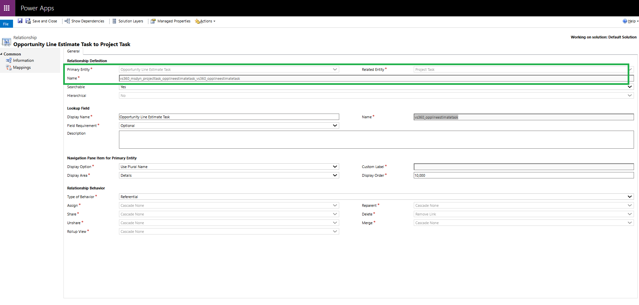Screen dimensions: 639x305
Task: Click the Custom Label input field
Action: click(524, 167)
